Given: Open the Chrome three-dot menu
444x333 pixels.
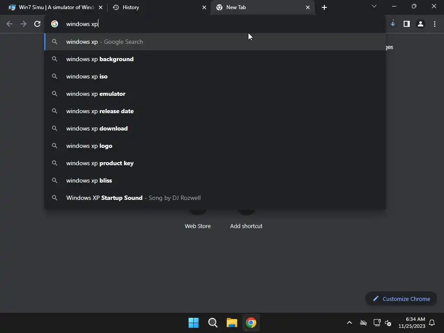Looking at the screenshot, I should tap(434, 24).
